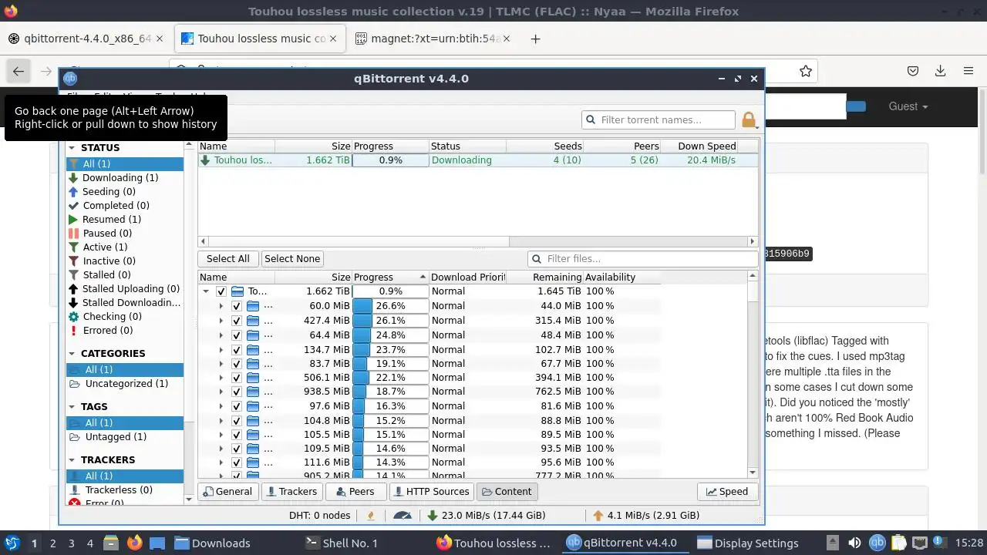
Task: Expand the 111.6 MiB folder row
Action: point(221,462)
